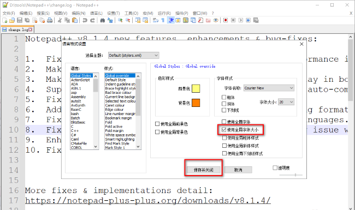Click the Save All toolbar icon
The height and width of the screenshot is (210, 355).
[x=27, y=20]
